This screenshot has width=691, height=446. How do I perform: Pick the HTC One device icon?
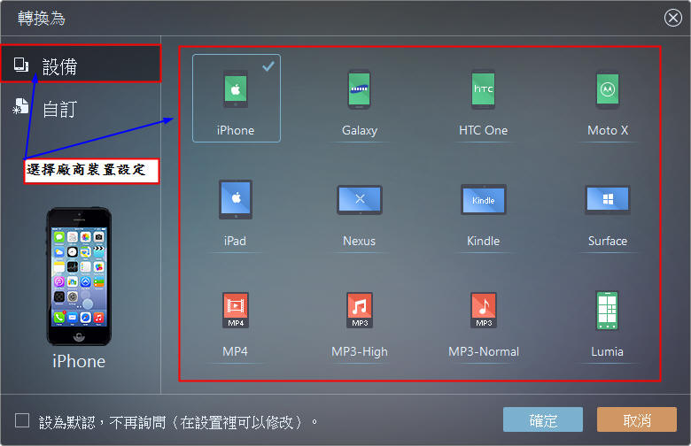pos(483,90)
